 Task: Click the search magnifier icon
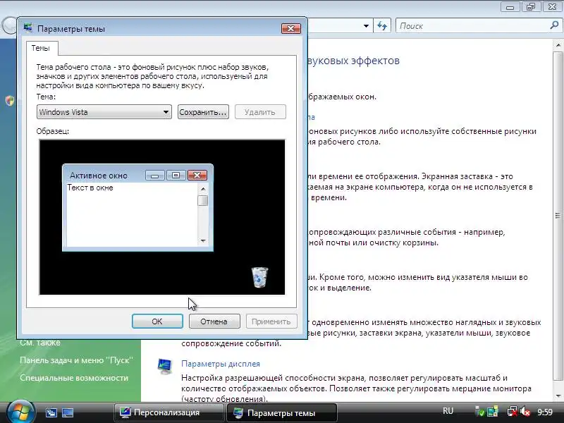tap(554, 25)
